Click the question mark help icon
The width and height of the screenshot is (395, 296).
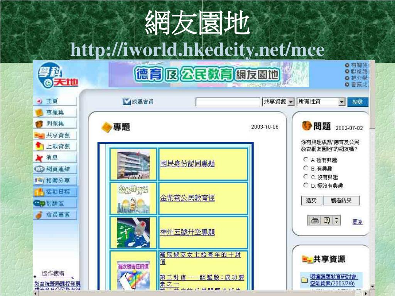point(327,221)
